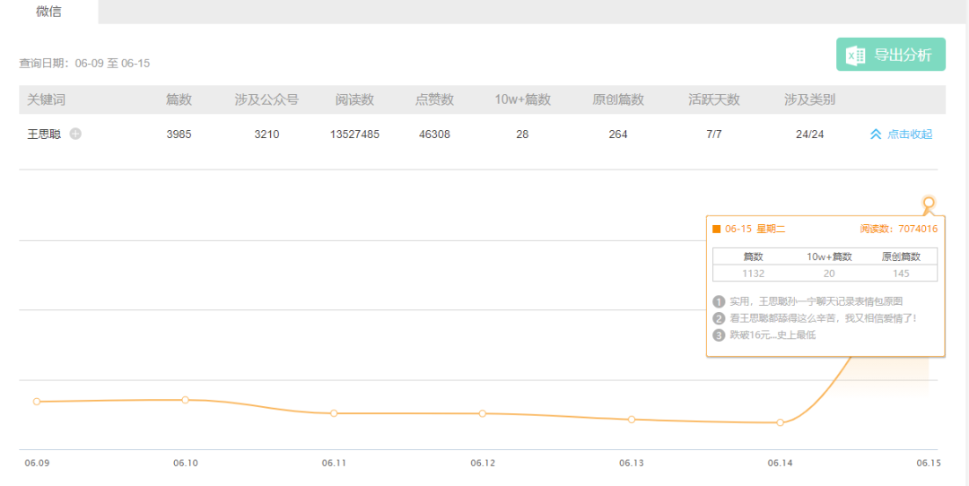
Task: Open article 实用,王思聪孙一宁聊天记录表情包原图
Action: [816, 301]
